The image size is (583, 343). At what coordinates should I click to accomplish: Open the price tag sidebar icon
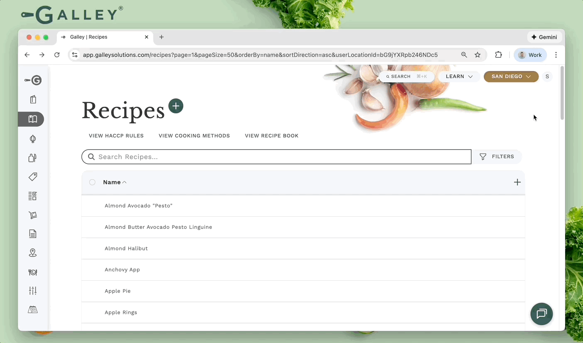click(x=33, y=176)
